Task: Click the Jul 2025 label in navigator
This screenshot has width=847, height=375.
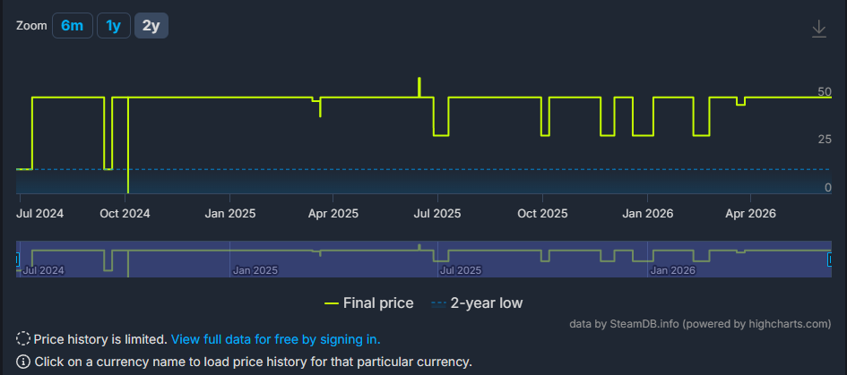Action: pos(460,270)
